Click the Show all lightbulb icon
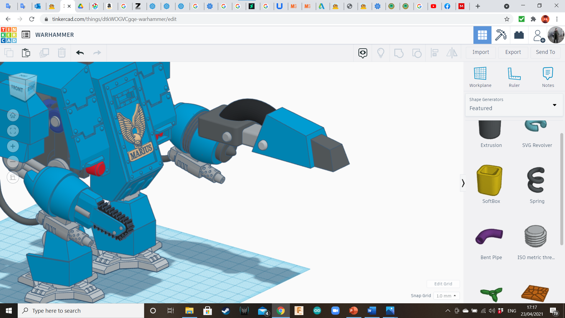This screenshot has width=565, height=318. pos(381,53)
